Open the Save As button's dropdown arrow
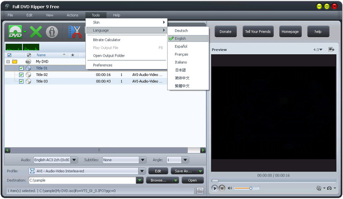Image resolution: width=343 pixels, height=199 pixels. pos(200,171)
